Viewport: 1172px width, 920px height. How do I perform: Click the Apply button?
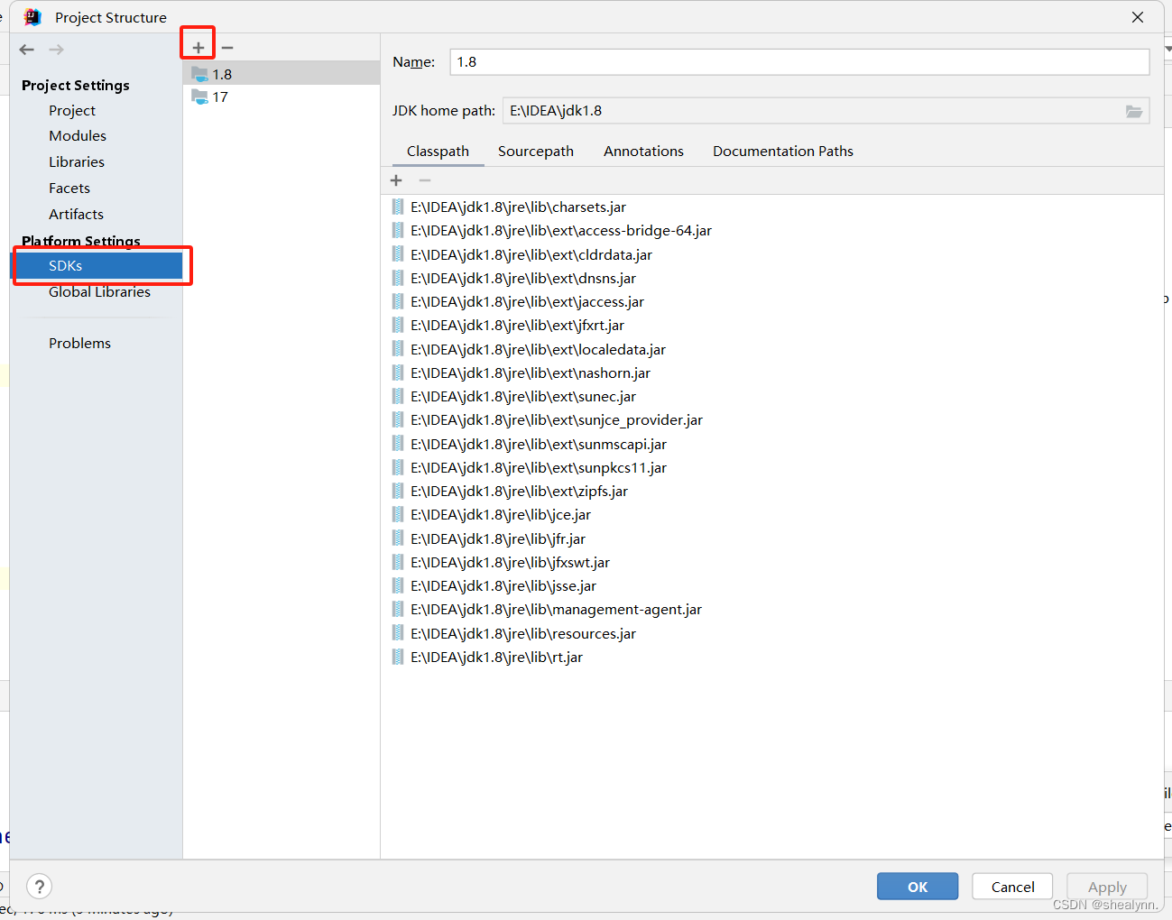point(1106,886)
